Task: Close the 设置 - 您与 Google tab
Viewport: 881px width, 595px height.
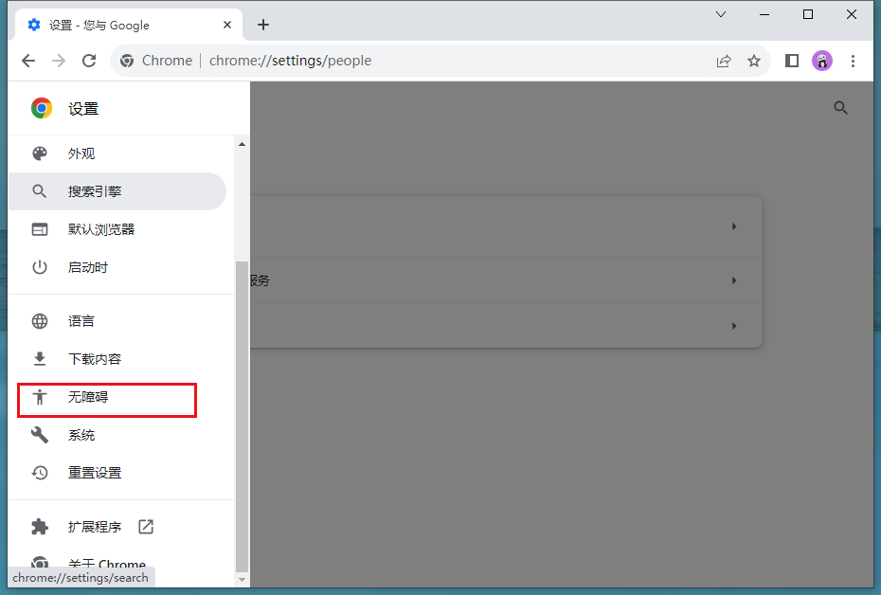Action: click(227, 25)
